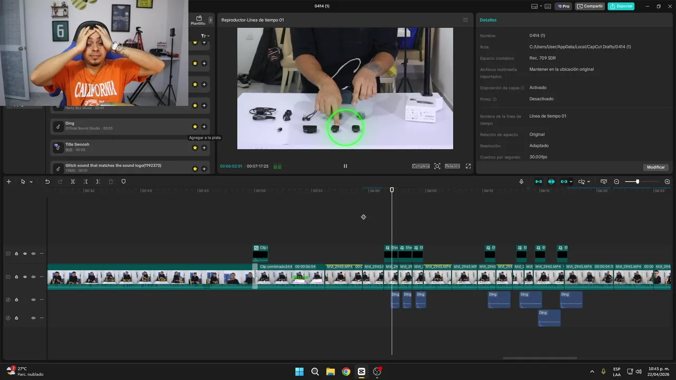The height and width of the screenshot is (380, 676).
Task: Toggle clip linkage
Action: 564,182
